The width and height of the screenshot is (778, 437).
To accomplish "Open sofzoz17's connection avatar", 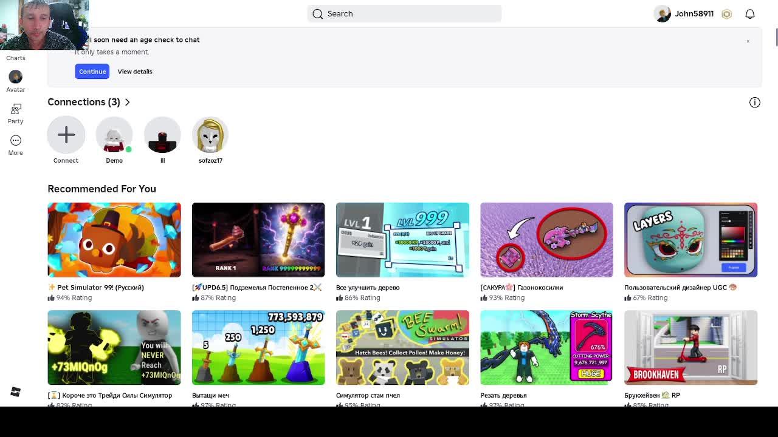I will (x=210, y=135).
